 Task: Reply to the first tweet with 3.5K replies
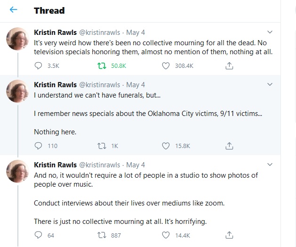tap(39, 66)
